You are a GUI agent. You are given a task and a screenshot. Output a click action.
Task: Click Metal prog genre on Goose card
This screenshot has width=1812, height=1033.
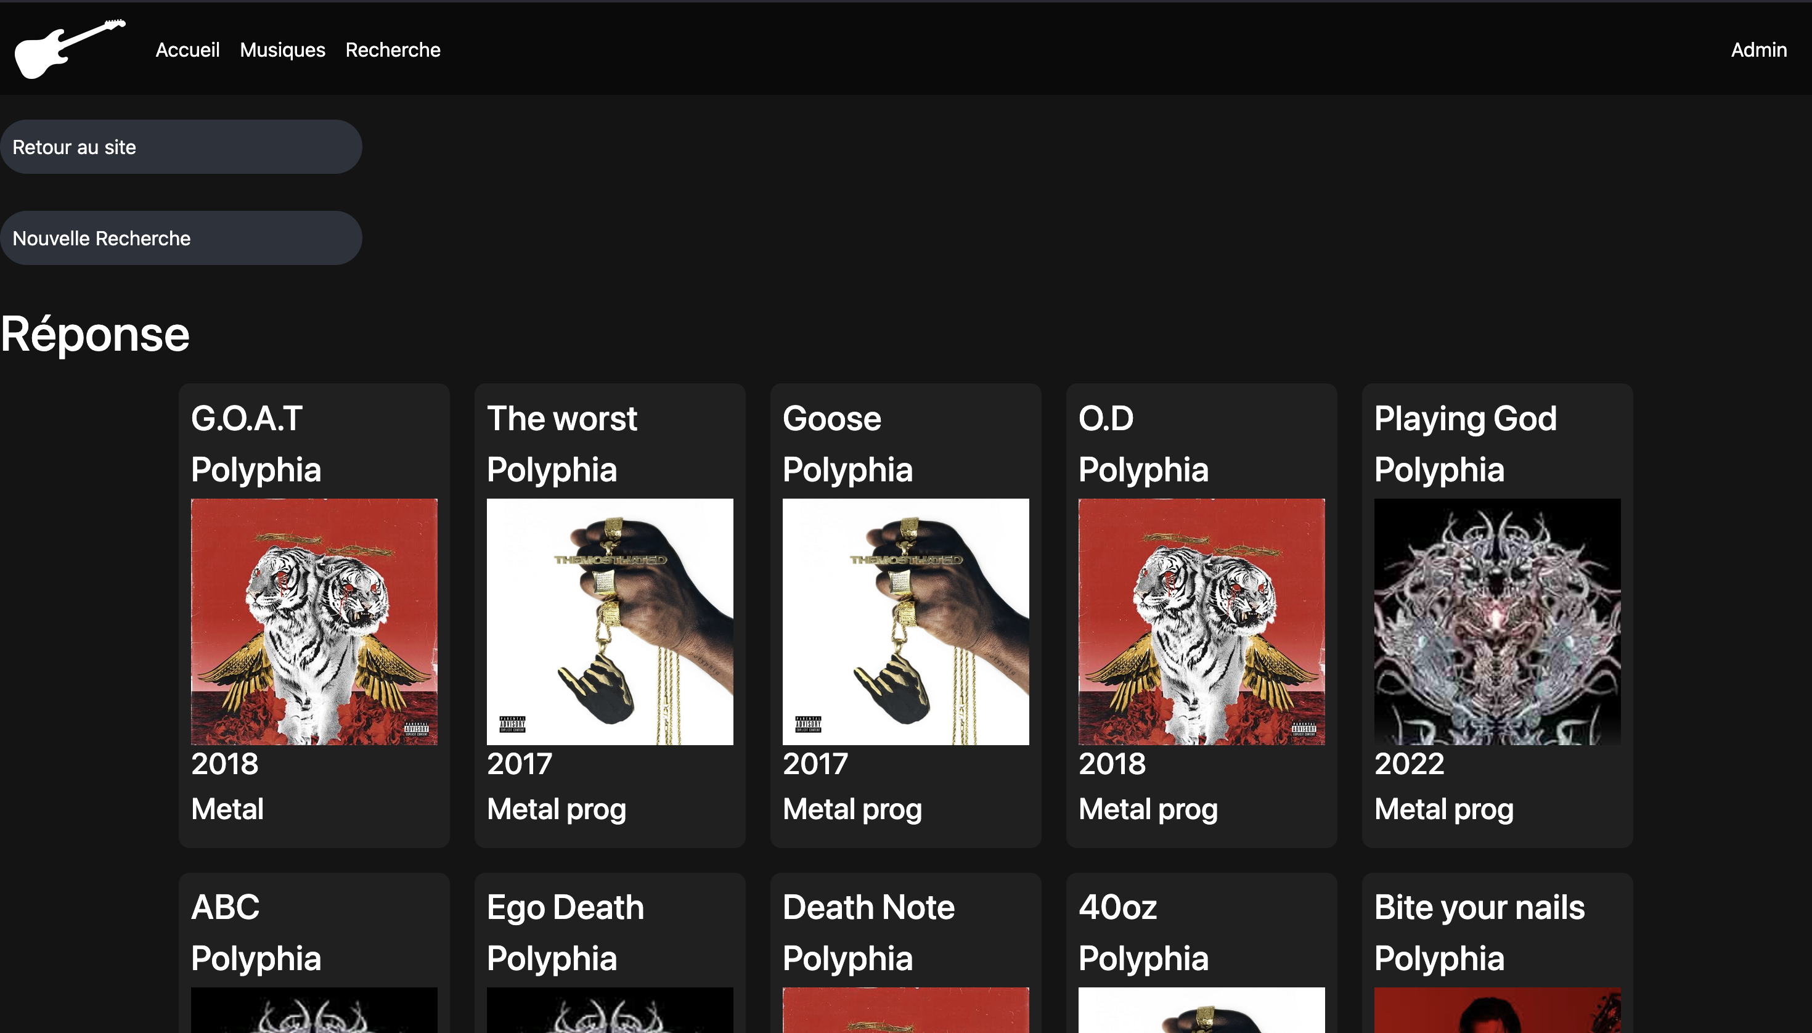(853, 810)
